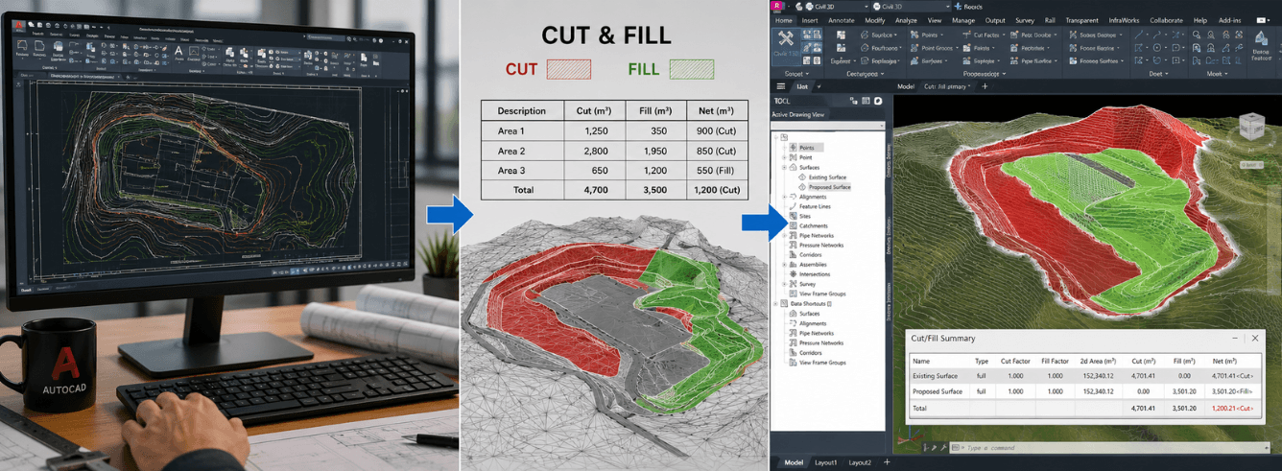Click the Autodesk application logo button

click(778, 7)
